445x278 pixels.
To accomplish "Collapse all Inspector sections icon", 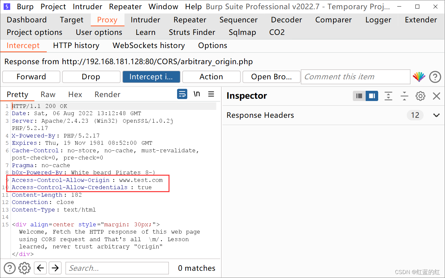I will coord(404,96).
